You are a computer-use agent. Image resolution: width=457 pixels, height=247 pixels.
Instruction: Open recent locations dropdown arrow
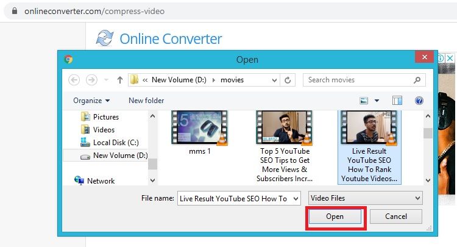tap(107, 80)
